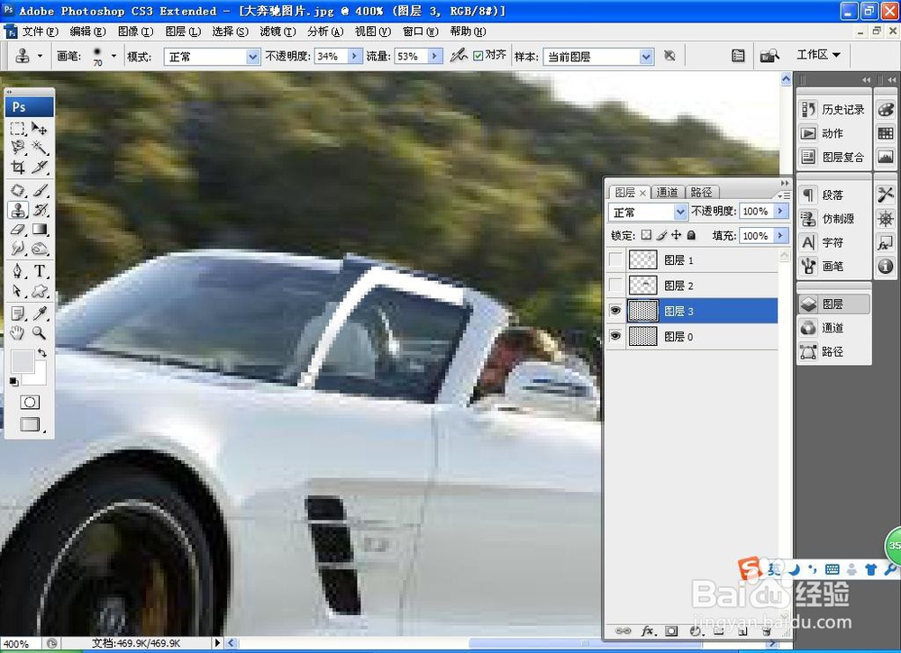Click link layers icon in Layers panel
The width and height of the screenshot is (901, 653).
(623, 630)
